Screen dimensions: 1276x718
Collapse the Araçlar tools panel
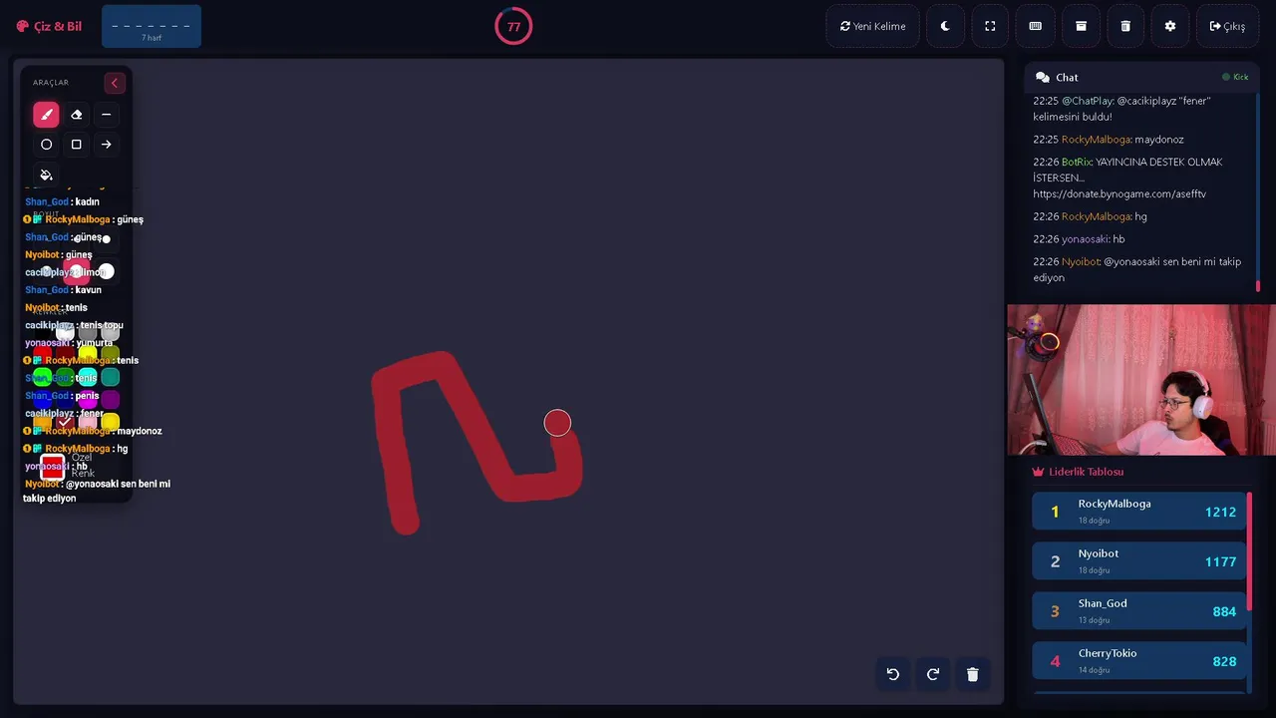click(114, 83)
